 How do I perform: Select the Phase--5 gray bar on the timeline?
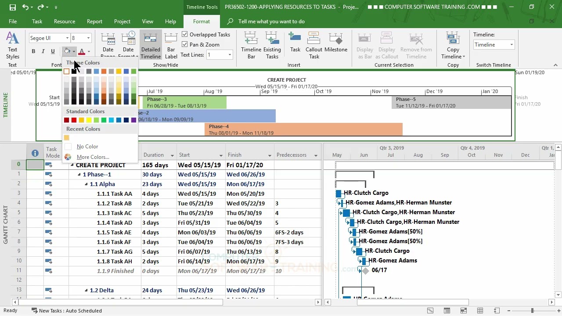tap(451, 102)
